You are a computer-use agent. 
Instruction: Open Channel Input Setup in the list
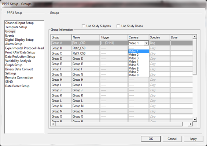point(19,23)
